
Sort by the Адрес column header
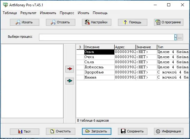125,47
